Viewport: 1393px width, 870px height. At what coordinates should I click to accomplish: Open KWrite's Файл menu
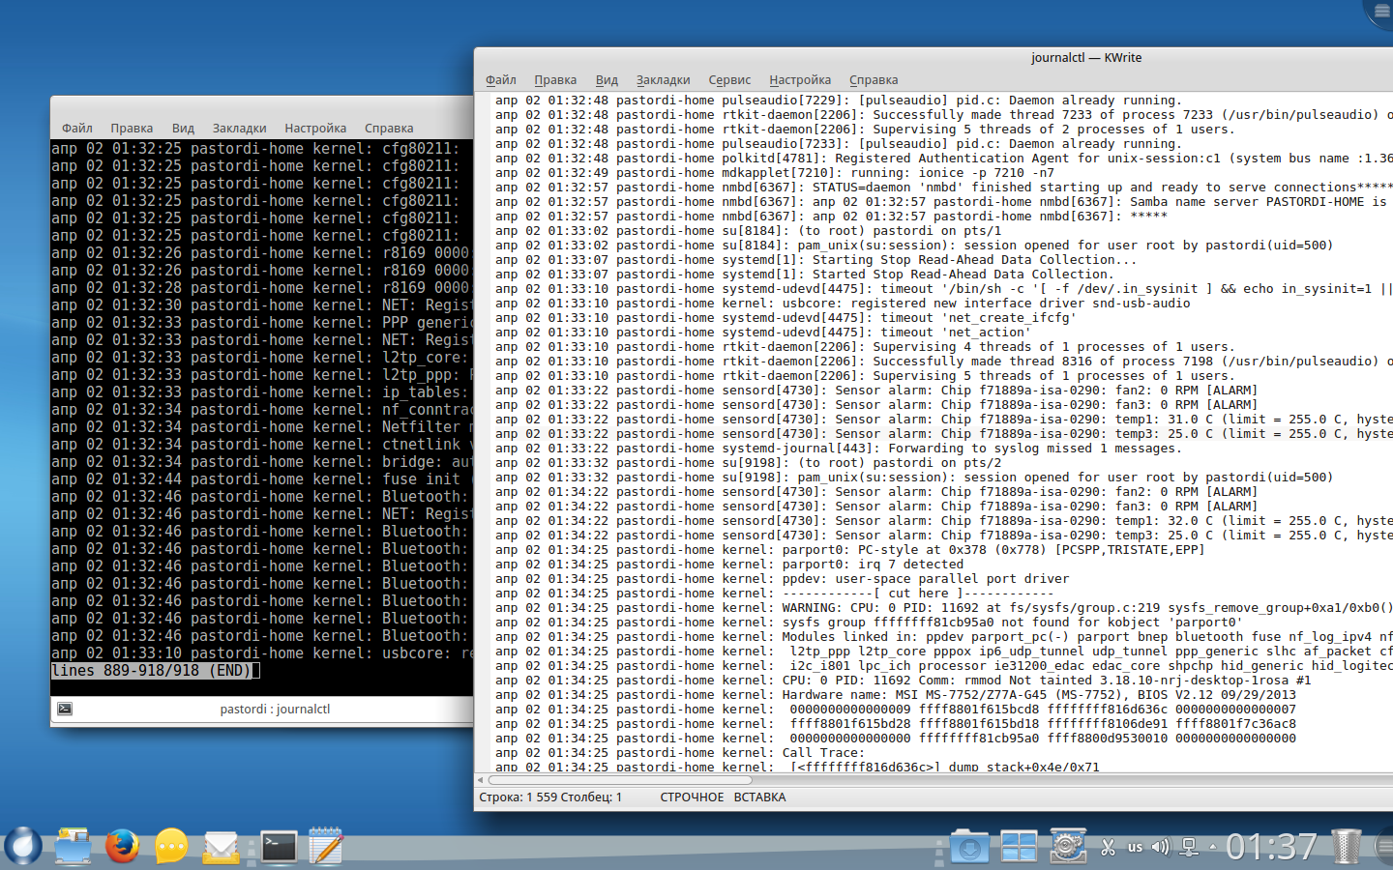pos(501,80)
